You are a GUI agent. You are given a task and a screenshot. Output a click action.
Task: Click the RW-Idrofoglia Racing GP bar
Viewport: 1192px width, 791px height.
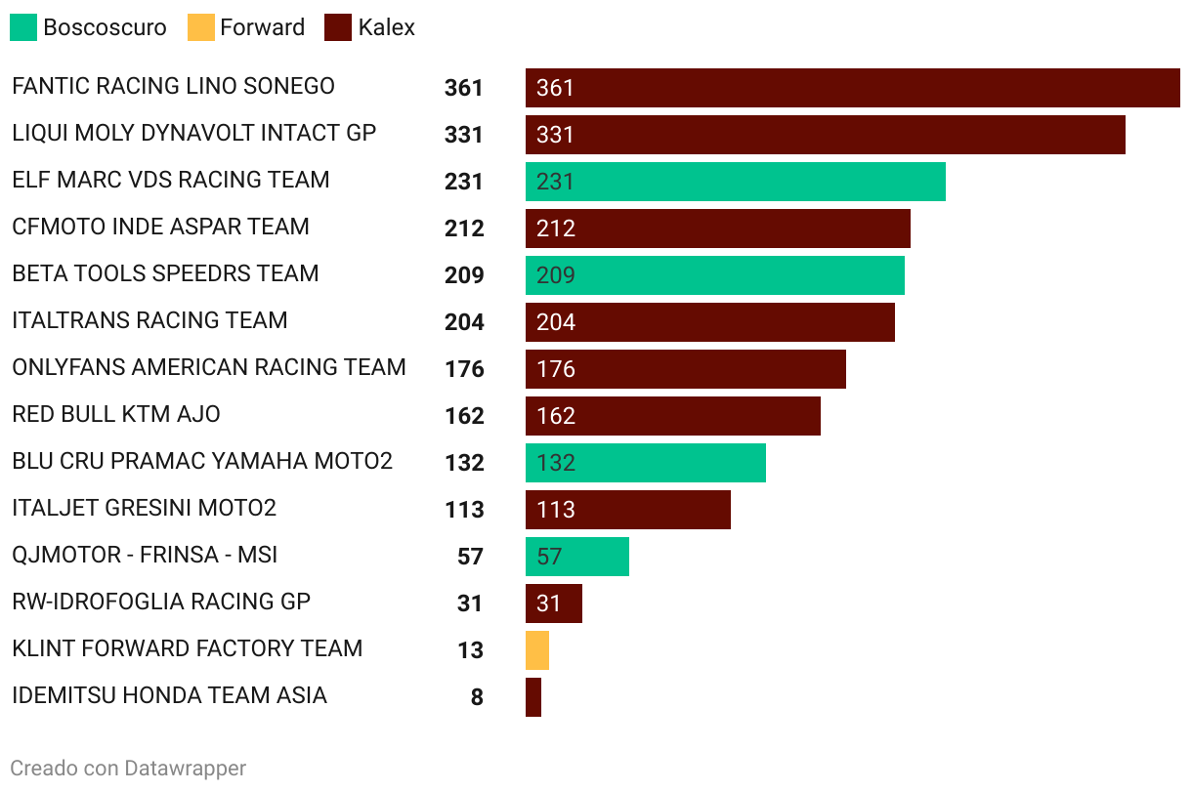click(554, 604)
